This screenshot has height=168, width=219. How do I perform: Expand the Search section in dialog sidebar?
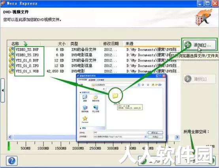tap(81, 128)
